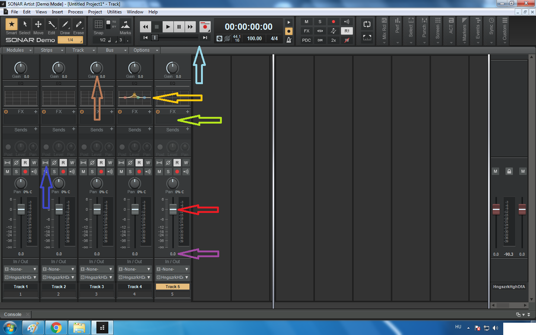Open the Process menu
536x335 pixels.
tap(76, 12)
